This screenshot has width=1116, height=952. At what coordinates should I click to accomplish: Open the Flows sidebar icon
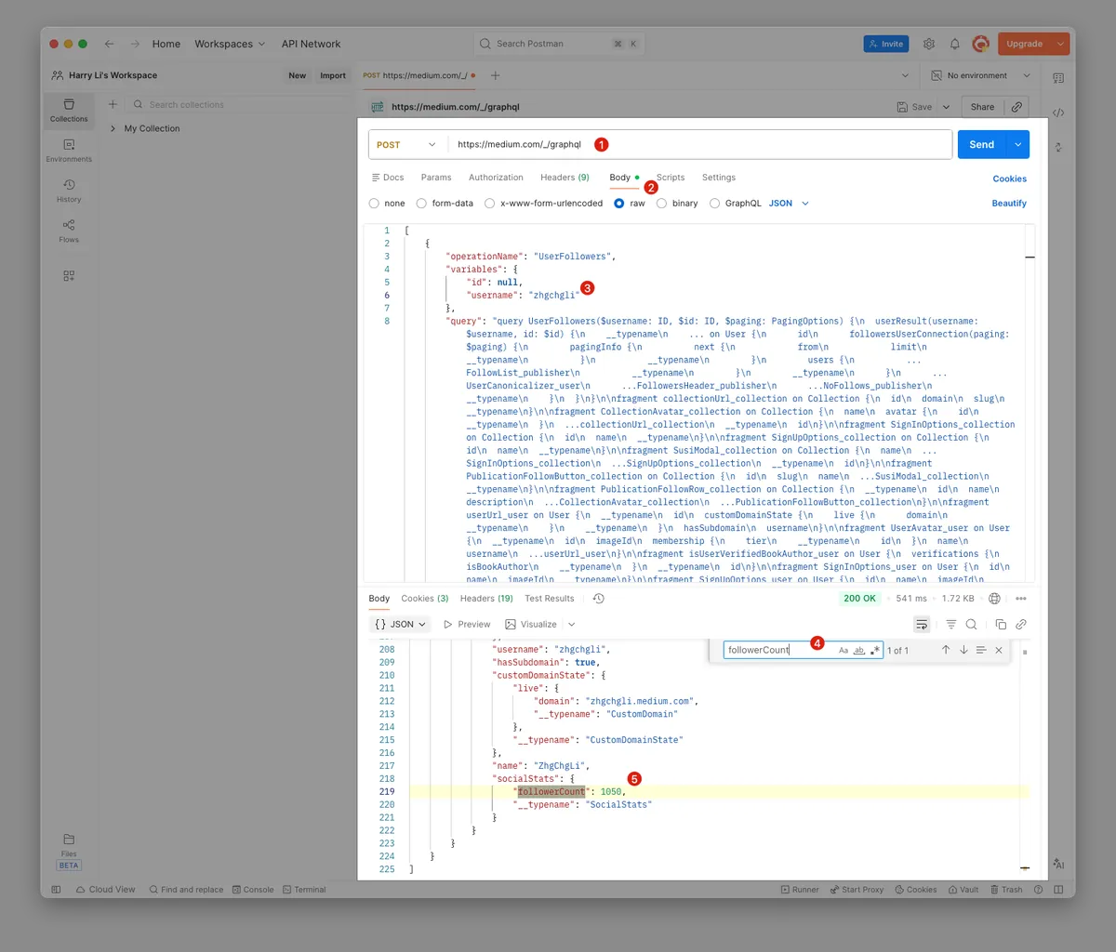[69, 231]
